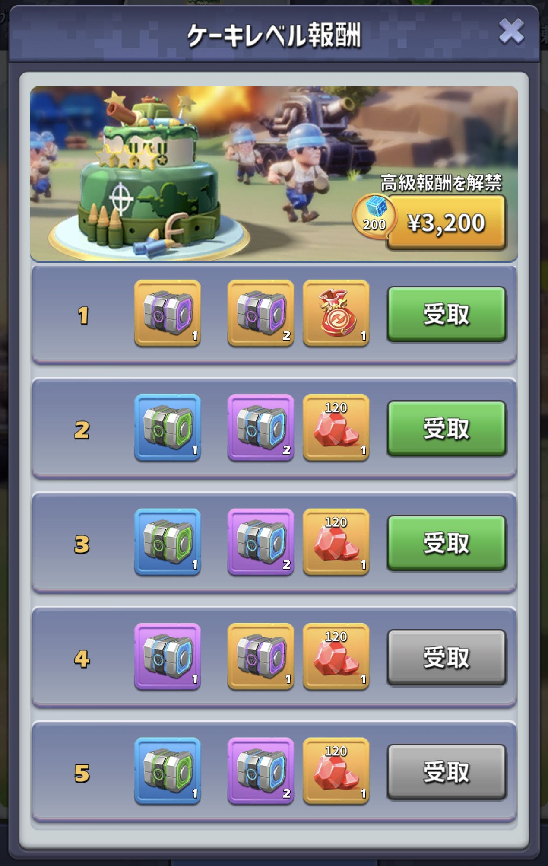Select level 1 free purple chest icon
Viewport: 548px width, 866px height.
(168, 313)
